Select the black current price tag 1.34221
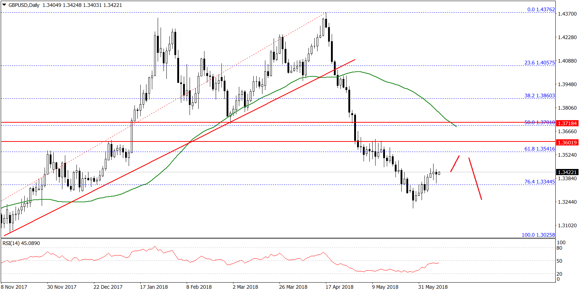 [x=567, y=172]
